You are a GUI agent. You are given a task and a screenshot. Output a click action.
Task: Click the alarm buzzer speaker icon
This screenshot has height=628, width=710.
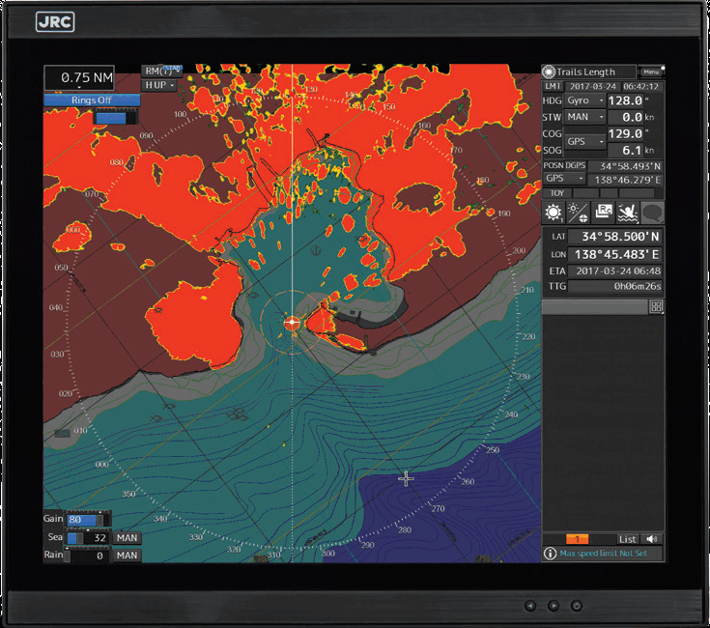(653, 539)
